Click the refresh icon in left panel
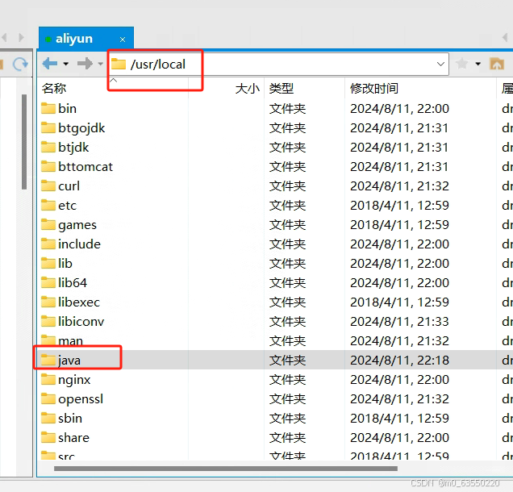 pos(19,64)
